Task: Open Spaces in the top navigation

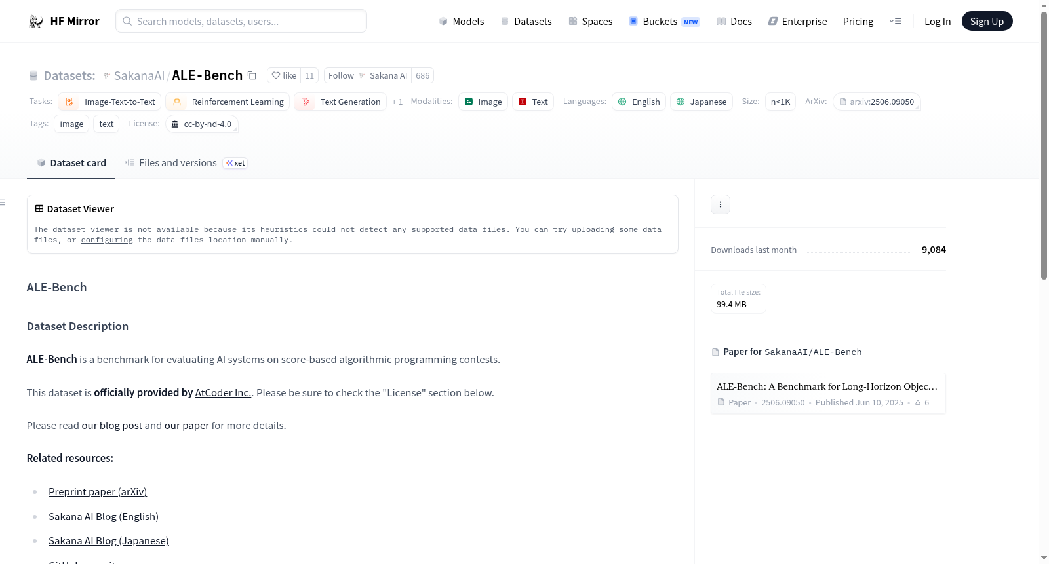Action: [590, 22]
